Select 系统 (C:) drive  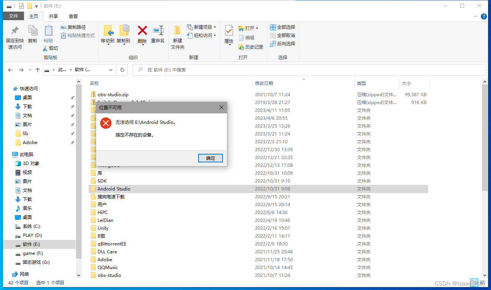[31, 226]
